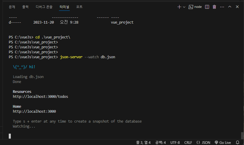Create a new terminal with plus icon
Screen dimensions: 244x145
coord(179,7)
